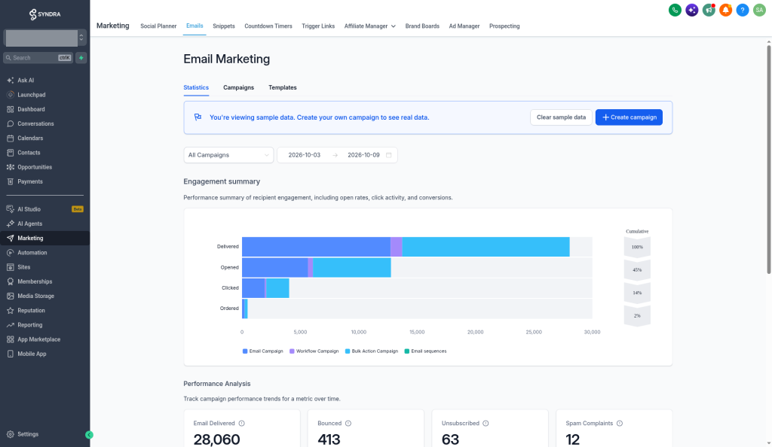
Task: Click the sidebar Search field
Action: (x=38, y=57)
